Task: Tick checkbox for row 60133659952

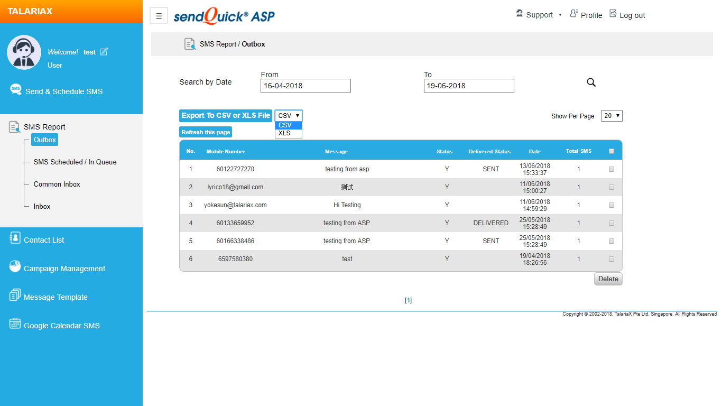Action: point(612,223)
